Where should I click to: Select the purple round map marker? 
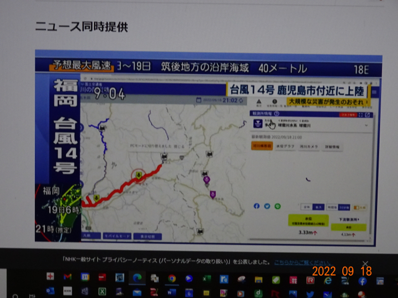coord(206,180)
